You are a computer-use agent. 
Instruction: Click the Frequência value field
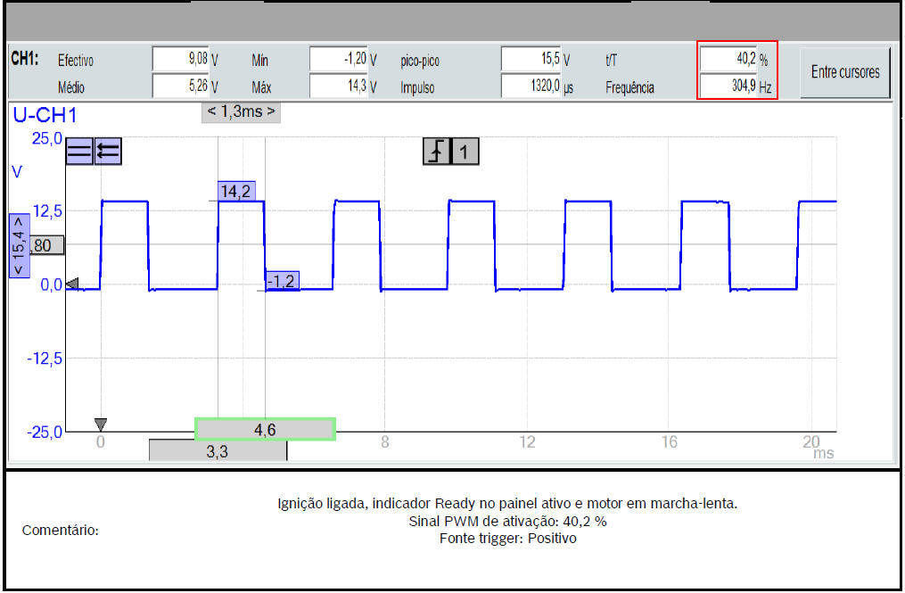728,86
